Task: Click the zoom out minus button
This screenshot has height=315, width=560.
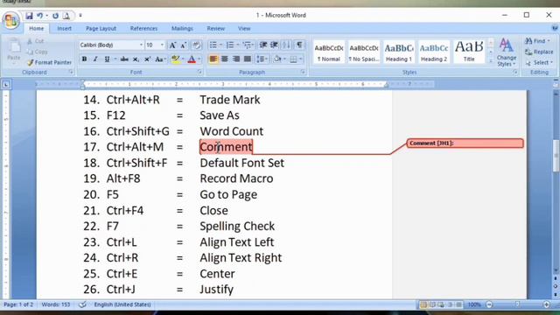Action: [490, 304]
